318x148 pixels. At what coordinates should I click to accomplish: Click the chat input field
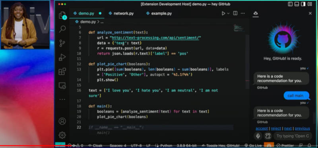(293, 136)
